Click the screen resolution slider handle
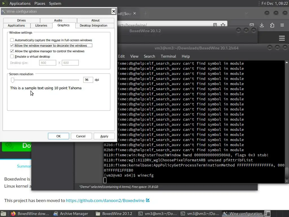This screenshot has width=289, height=217. click(x=12, y=80)
